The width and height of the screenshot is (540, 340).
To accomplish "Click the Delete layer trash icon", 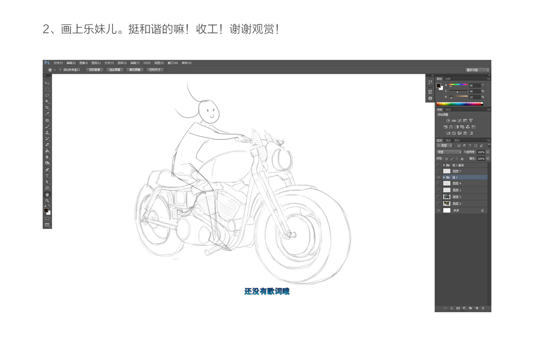I will coord(483,308).
